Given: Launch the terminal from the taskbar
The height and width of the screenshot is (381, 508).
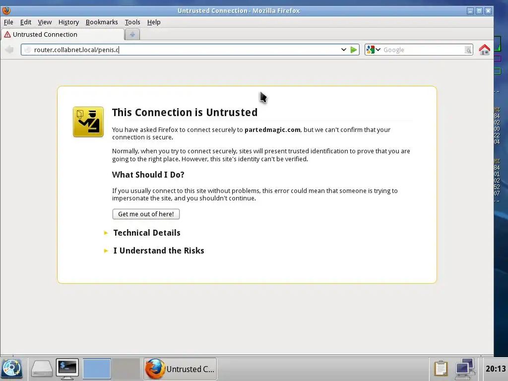Looking at the screenshot, I should [x=67, y=369].
